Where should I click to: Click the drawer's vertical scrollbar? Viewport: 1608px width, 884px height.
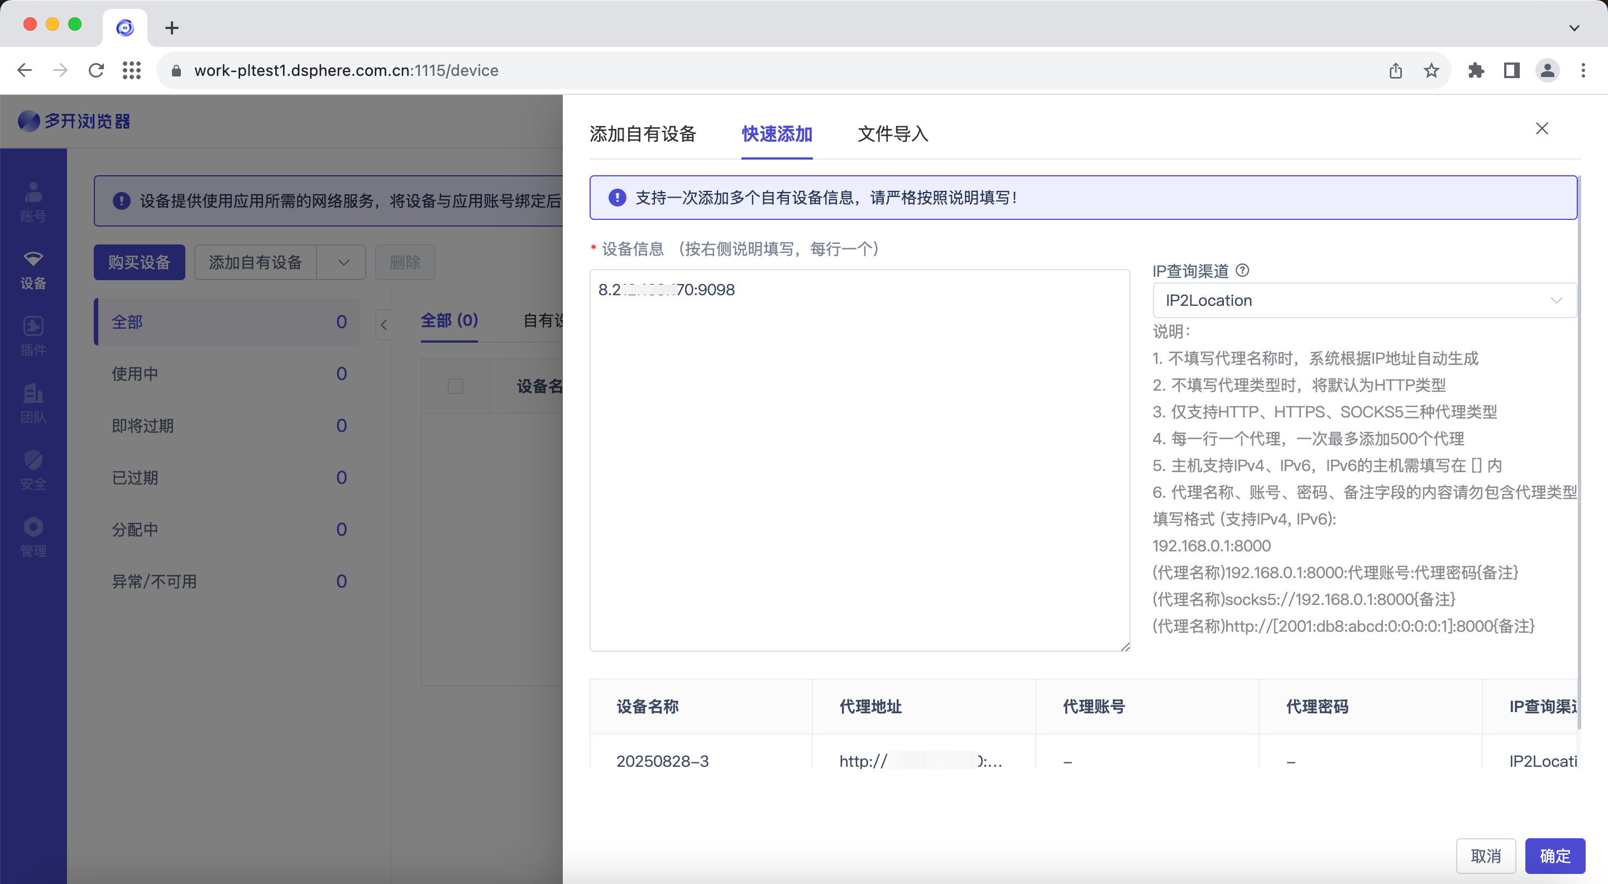pyautogui.click(x=1580, y=452)
